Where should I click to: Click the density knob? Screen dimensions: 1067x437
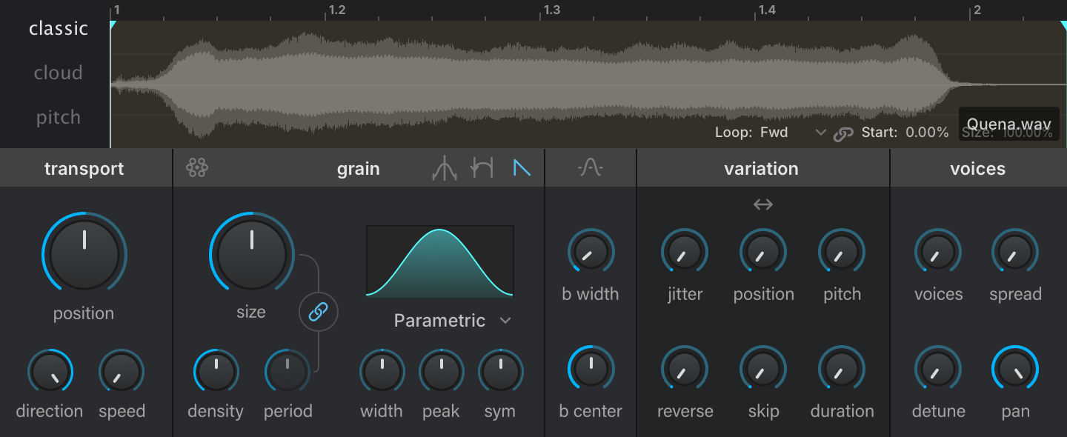(216, 372)
